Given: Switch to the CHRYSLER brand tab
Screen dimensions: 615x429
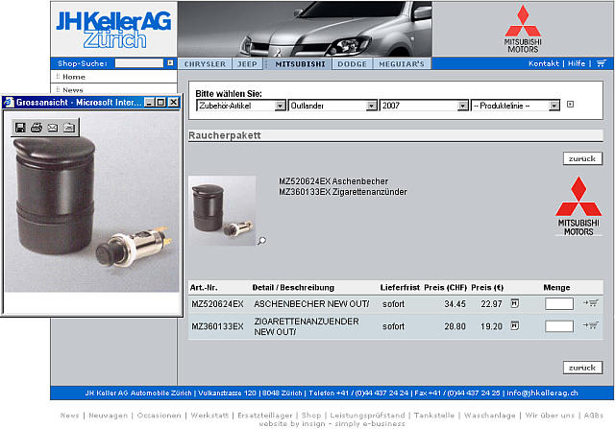Looking at the screenshot, I should tap(205, 63).
